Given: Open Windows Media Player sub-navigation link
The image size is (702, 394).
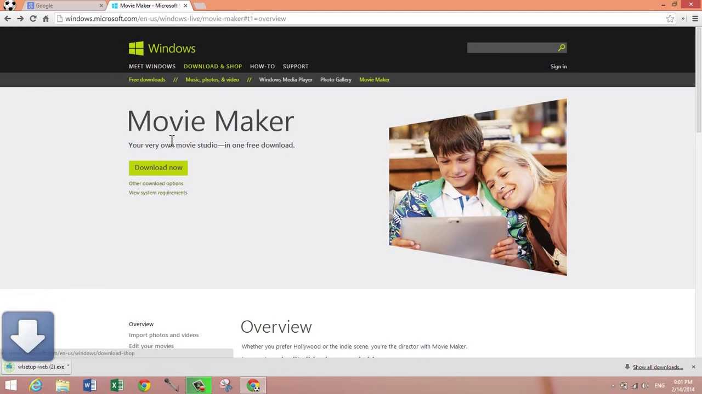Looking at the screenshot, I should 286,79.
